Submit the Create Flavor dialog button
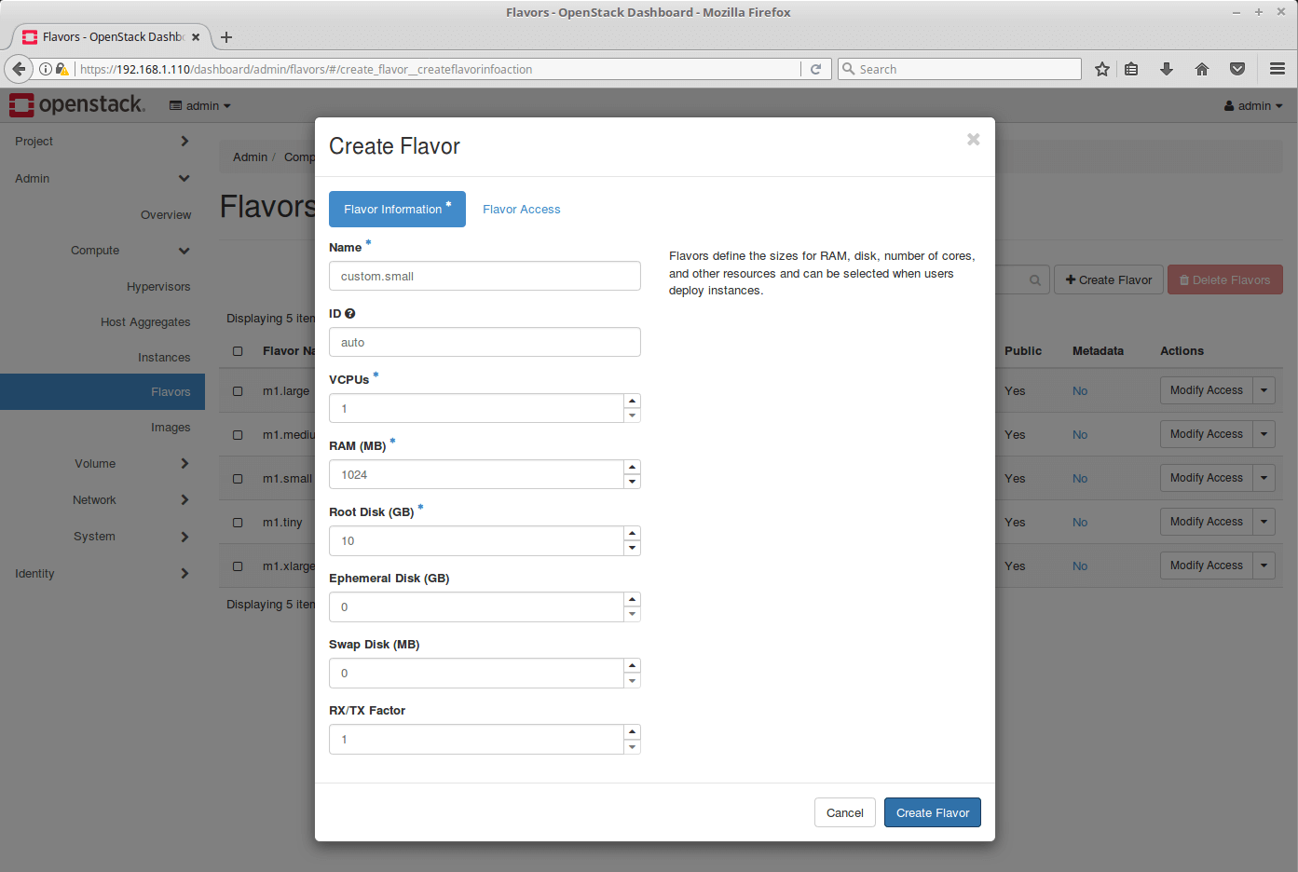Viewport: 1298px width, 872px height. pos(932,812)
